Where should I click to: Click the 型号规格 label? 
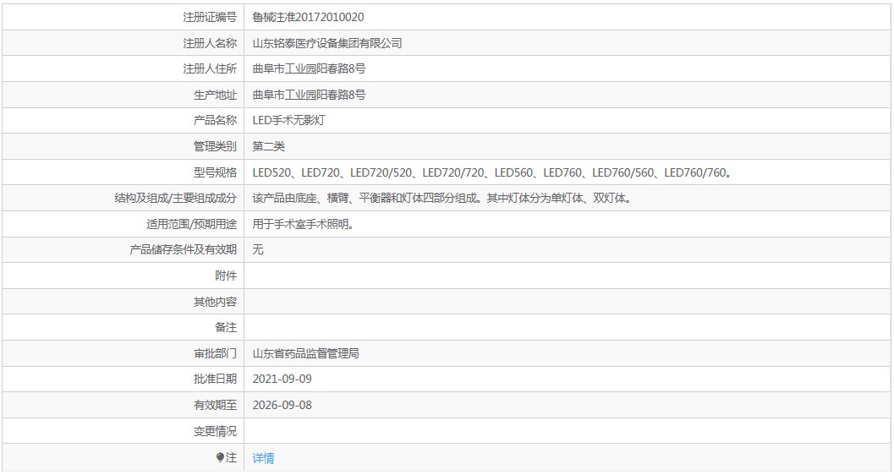215,172
